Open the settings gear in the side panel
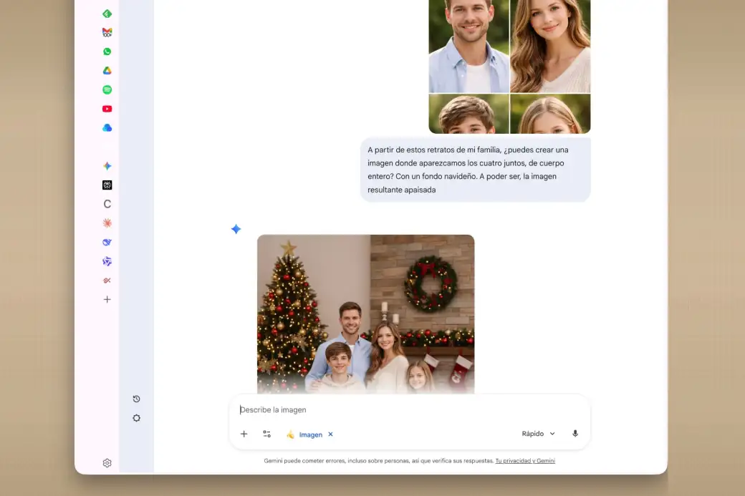The image size is (745, 496). [136, 418]
